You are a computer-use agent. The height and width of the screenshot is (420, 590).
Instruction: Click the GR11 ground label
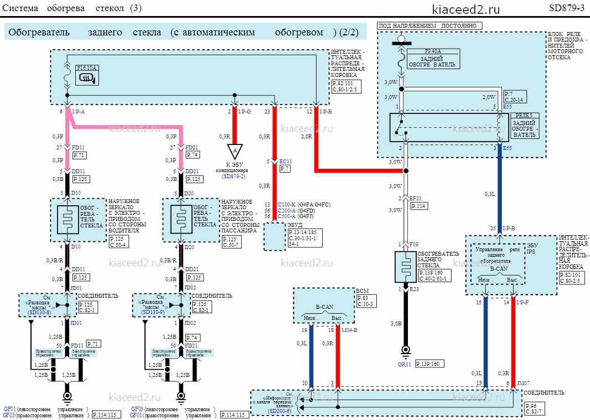405,364
